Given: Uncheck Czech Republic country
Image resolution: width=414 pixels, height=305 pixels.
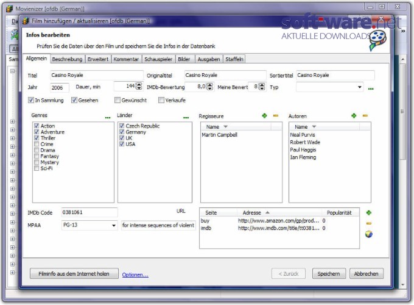Looking at the screenshot, I should pos(122,126).
